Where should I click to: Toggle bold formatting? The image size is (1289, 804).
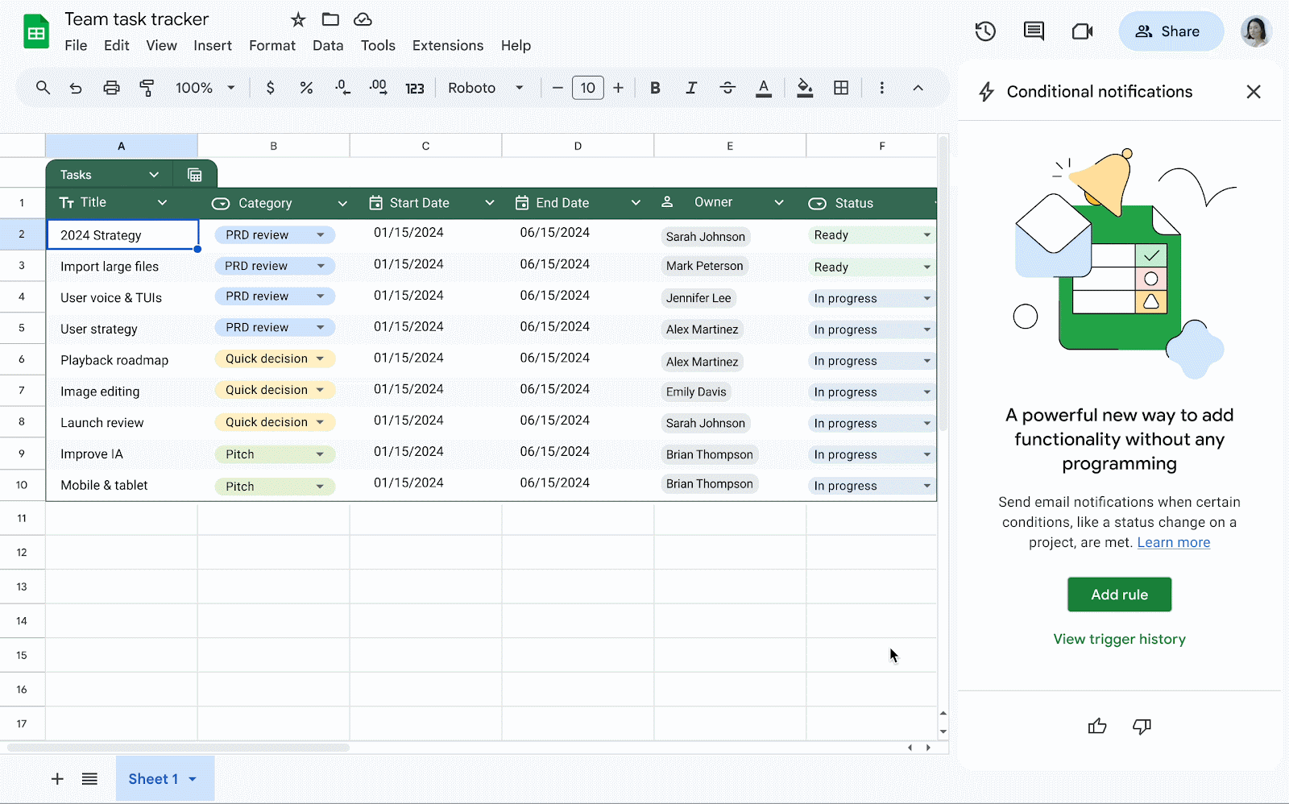[655, 88]
